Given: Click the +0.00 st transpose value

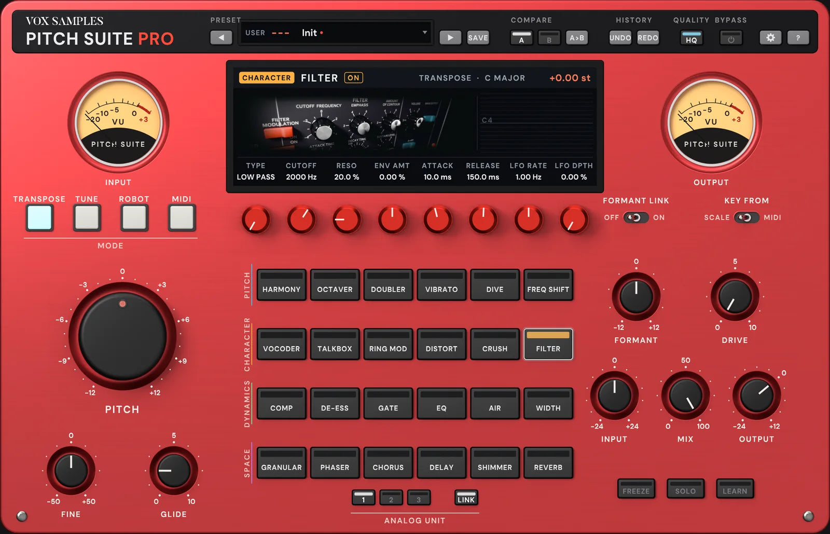Looking at the screenshot, I should click(570, 78).
